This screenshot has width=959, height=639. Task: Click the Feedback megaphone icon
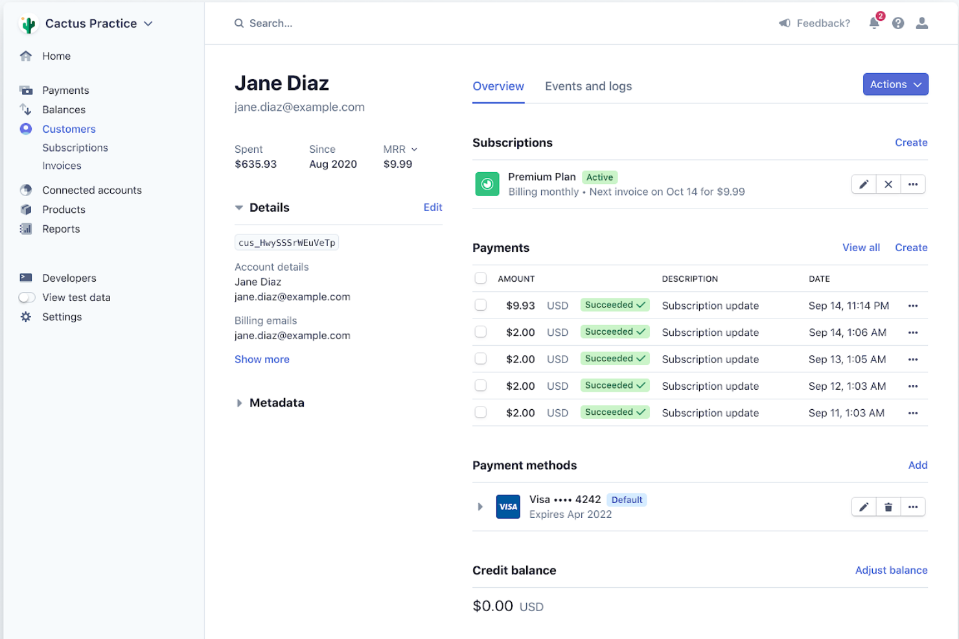(785, 23)
